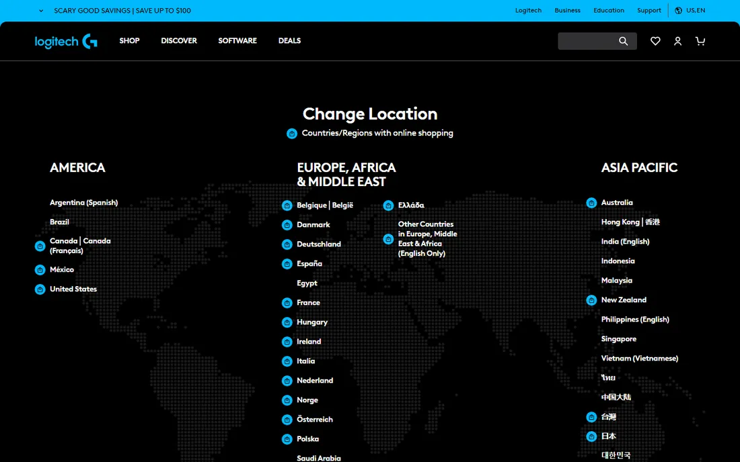
Task: Click shopping bag icon beside Nederland
Action: pos(287,381)
